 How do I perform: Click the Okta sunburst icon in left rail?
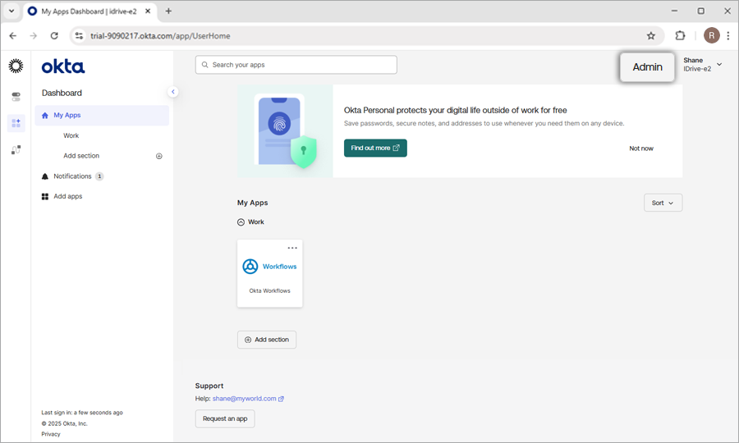point(16,66)
